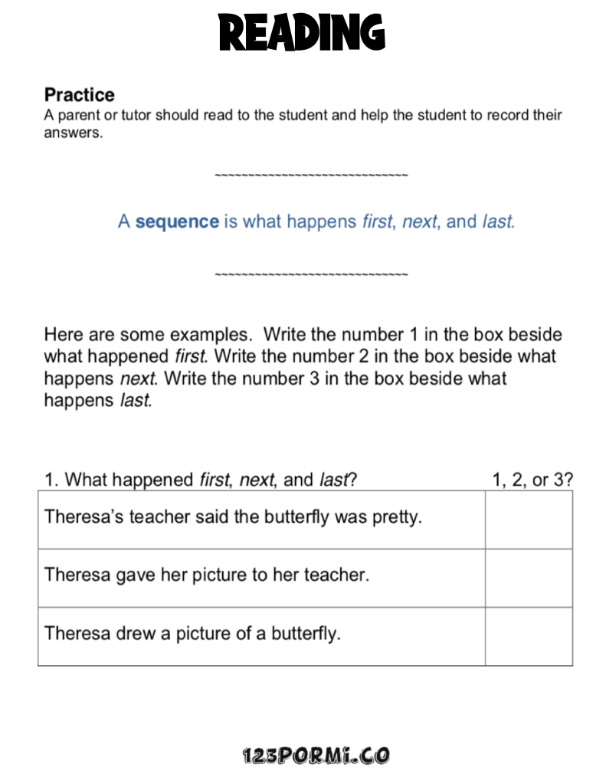Click the answer box beside "gave her picture"
The height and width of the screenshot is (784, 606).
coord(529,578)
